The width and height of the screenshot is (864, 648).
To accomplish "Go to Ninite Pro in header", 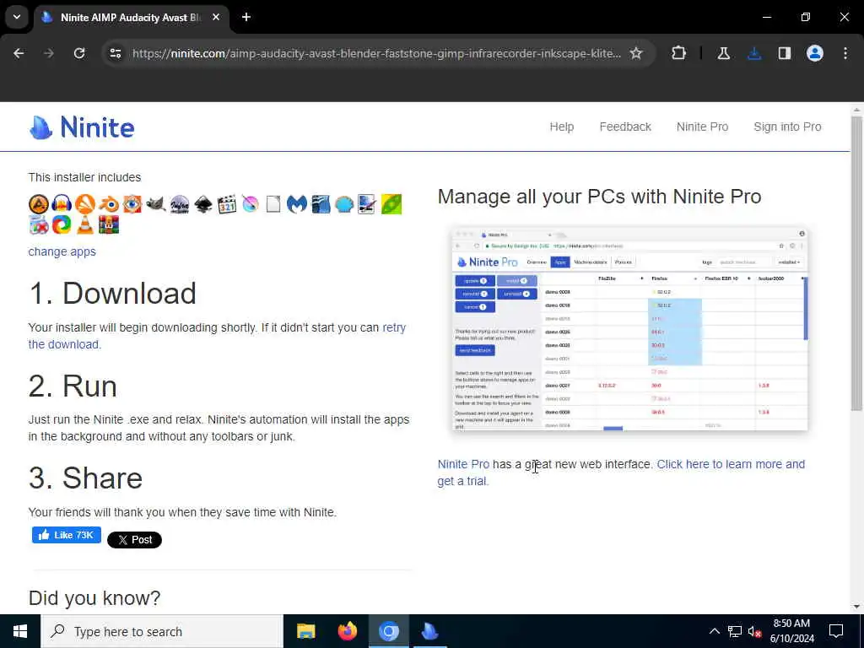I will click(x=702, y=127).
